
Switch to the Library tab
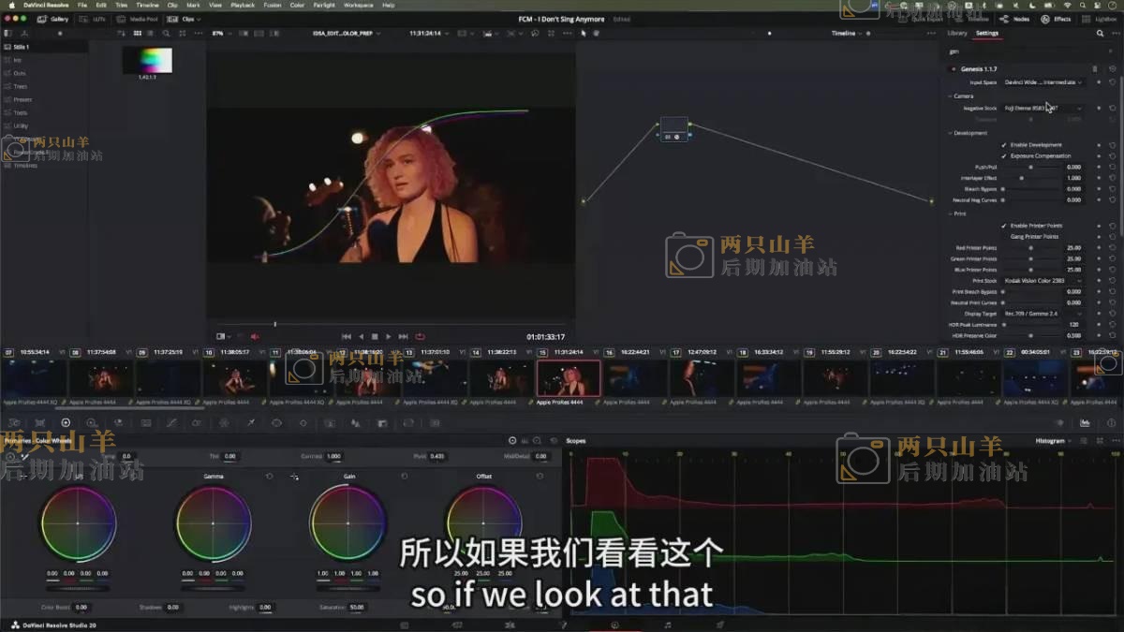point(957,34)
